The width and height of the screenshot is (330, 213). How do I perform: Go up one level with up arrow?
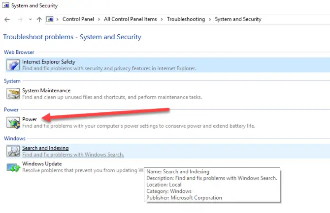[39, 20]
